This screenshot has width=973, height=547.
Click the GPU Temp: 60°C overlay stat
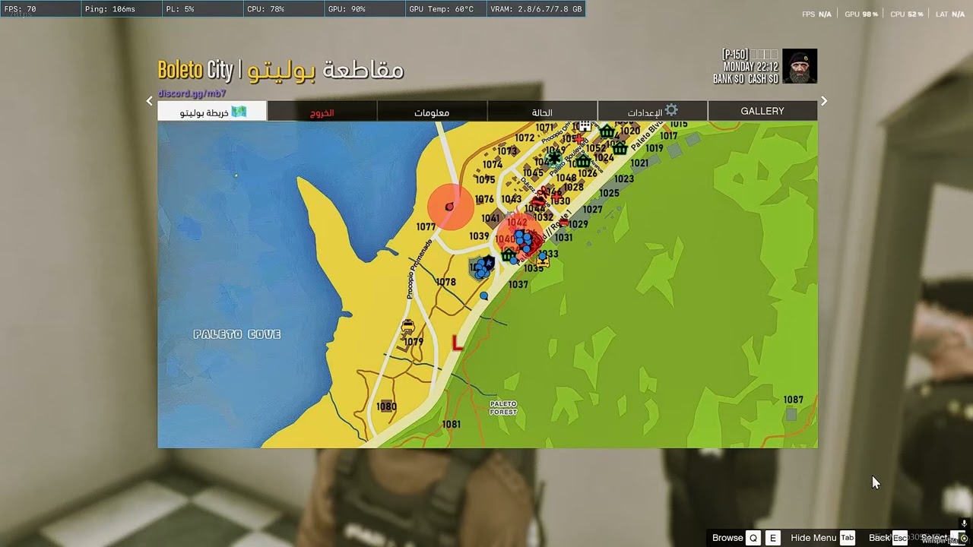click(441, 9)
